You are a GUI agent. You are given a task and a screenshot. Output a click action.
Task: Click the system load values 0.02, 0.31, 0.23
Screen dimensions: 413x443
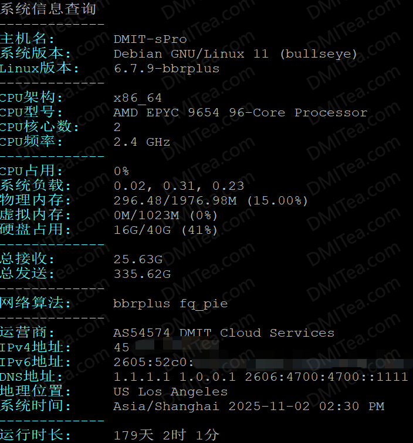click(178, 186)
